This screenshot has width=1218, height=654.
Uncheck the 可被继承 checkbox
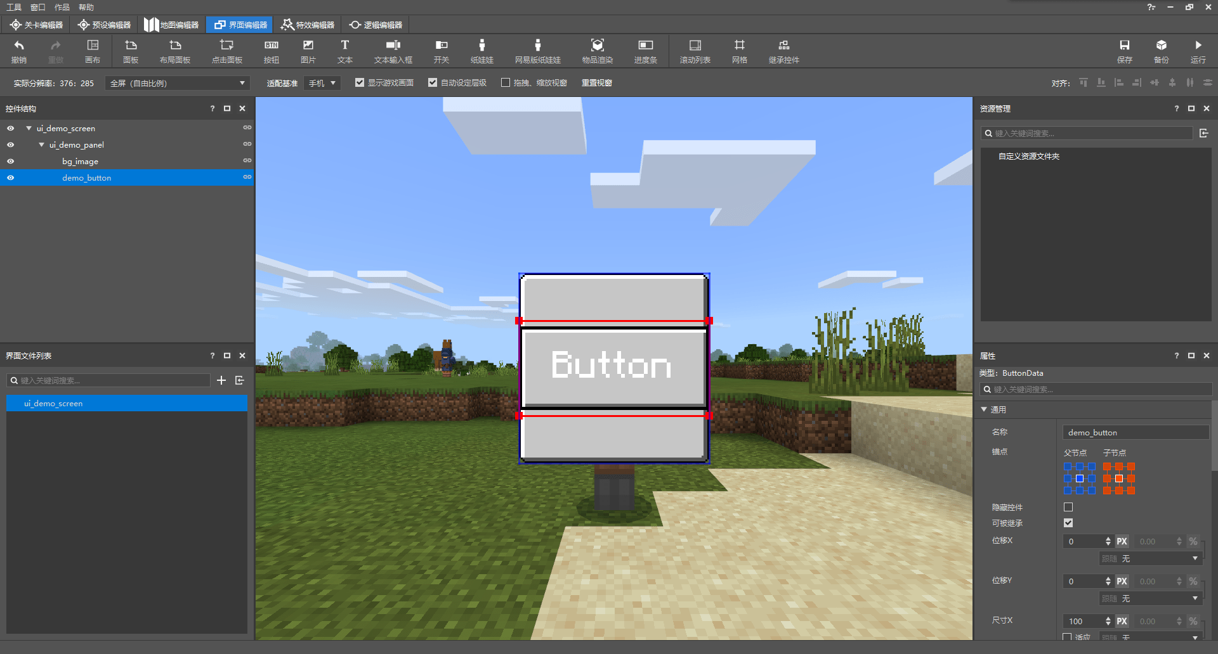[x=1068, y=523]
